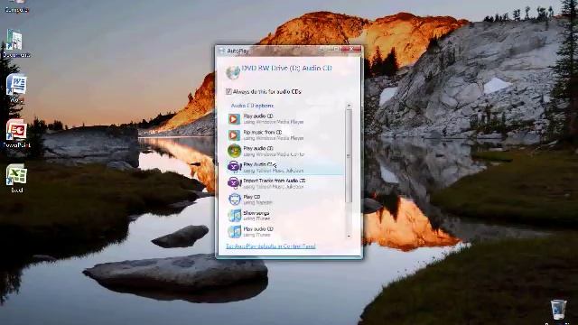Viewport: 578px width, 325px height.
Task: Open Set AutoPlay defaults in Control Panel link
Action: pos(271,246)
